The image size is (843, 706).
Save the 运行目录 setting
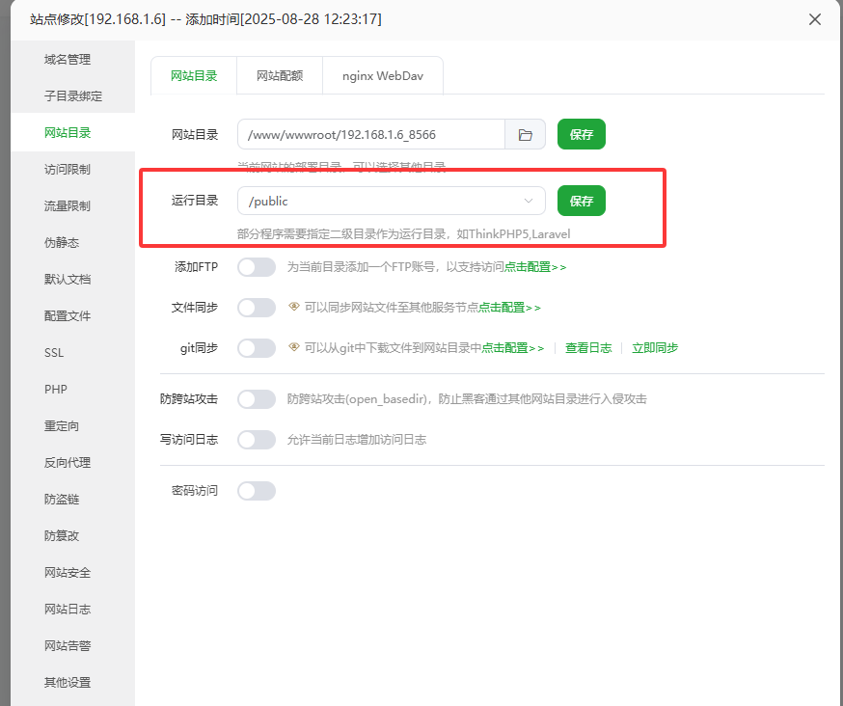coord(581,201)
